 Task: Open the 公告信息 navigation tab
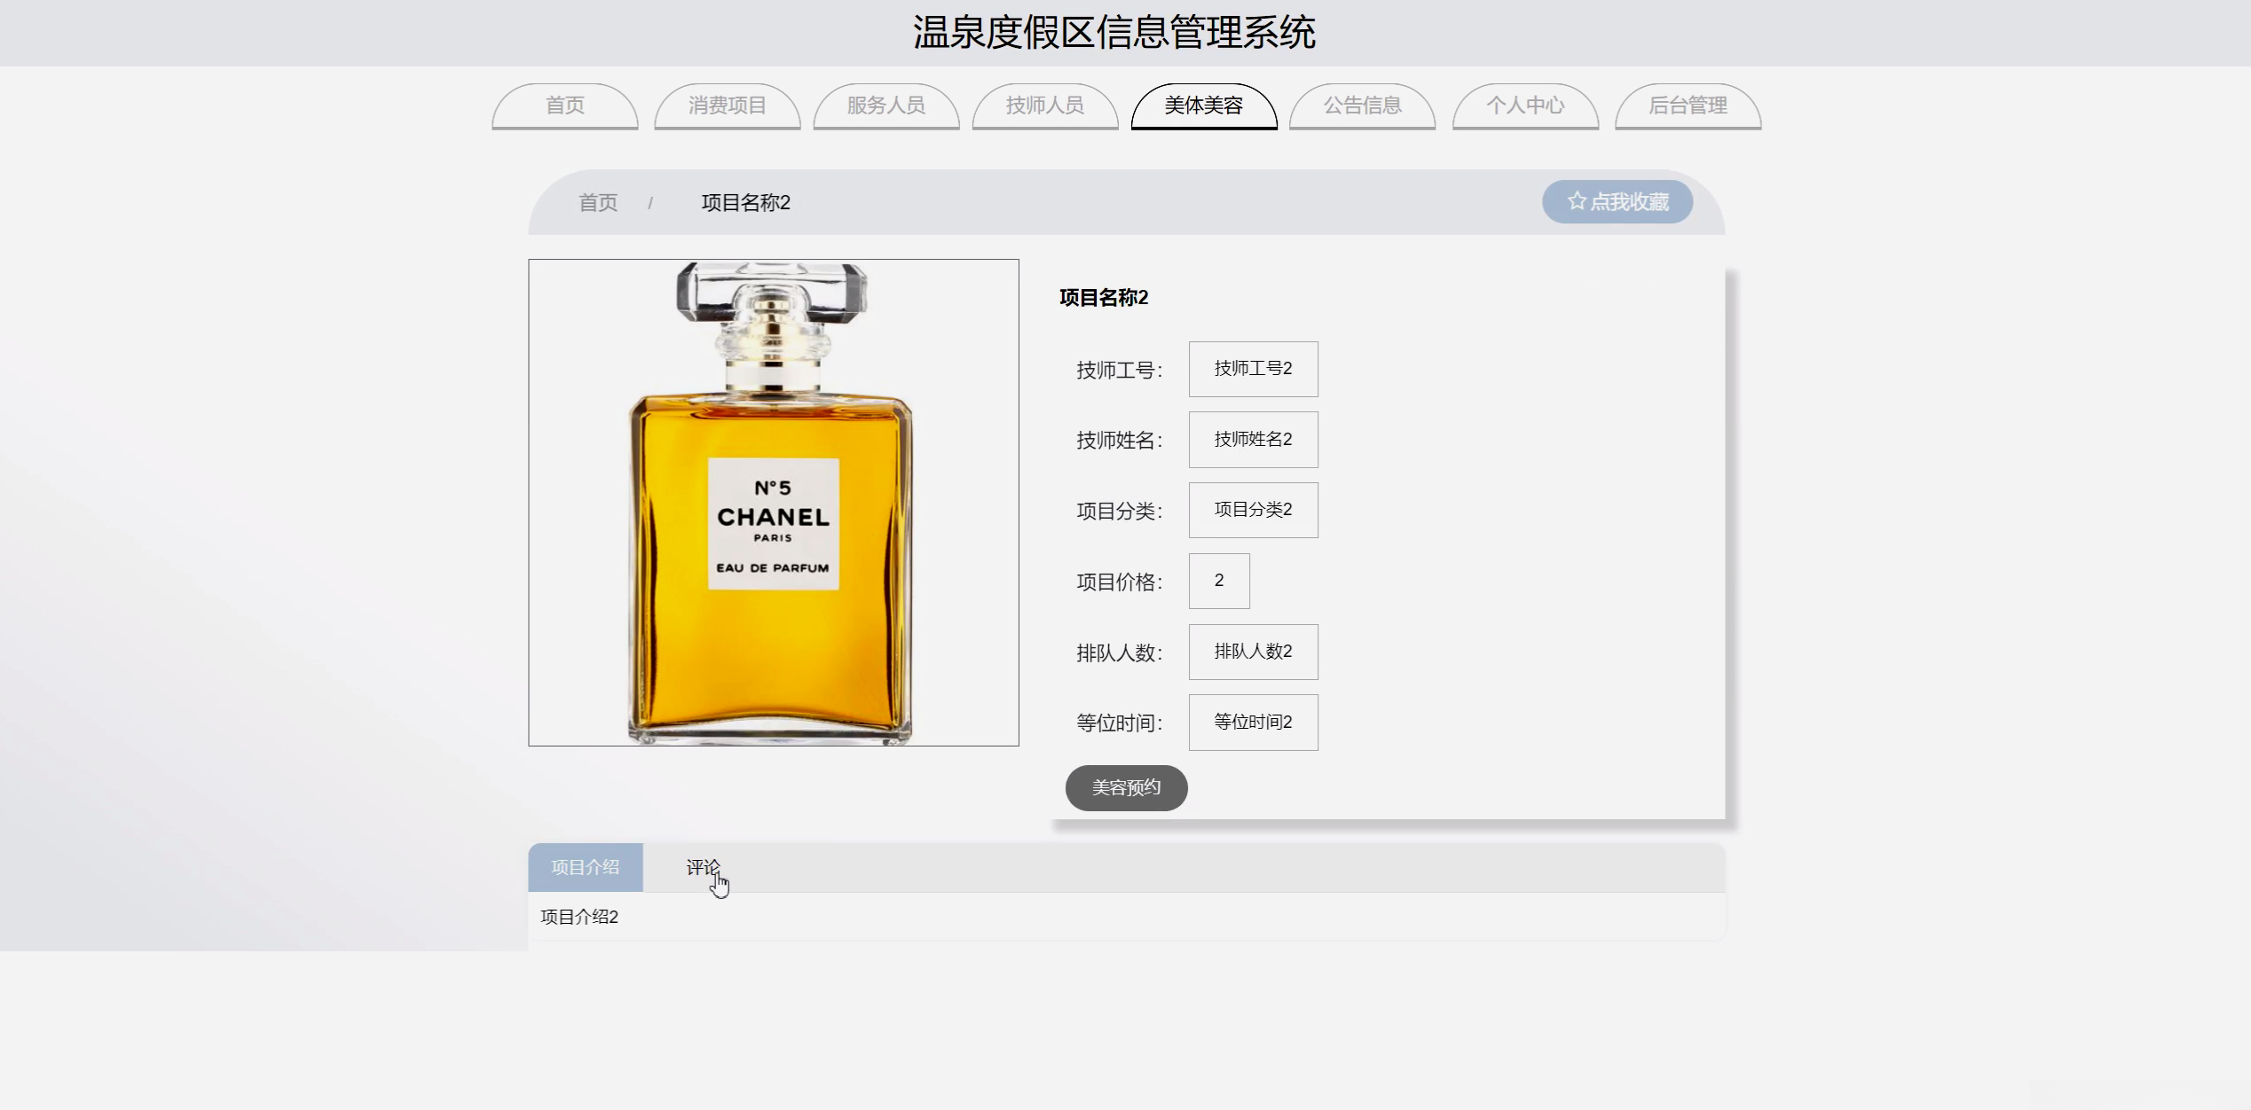1362,106
